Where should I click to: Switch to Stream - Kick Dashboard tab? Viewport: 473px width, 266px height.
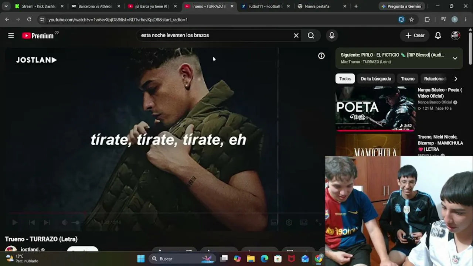(39, 6)
